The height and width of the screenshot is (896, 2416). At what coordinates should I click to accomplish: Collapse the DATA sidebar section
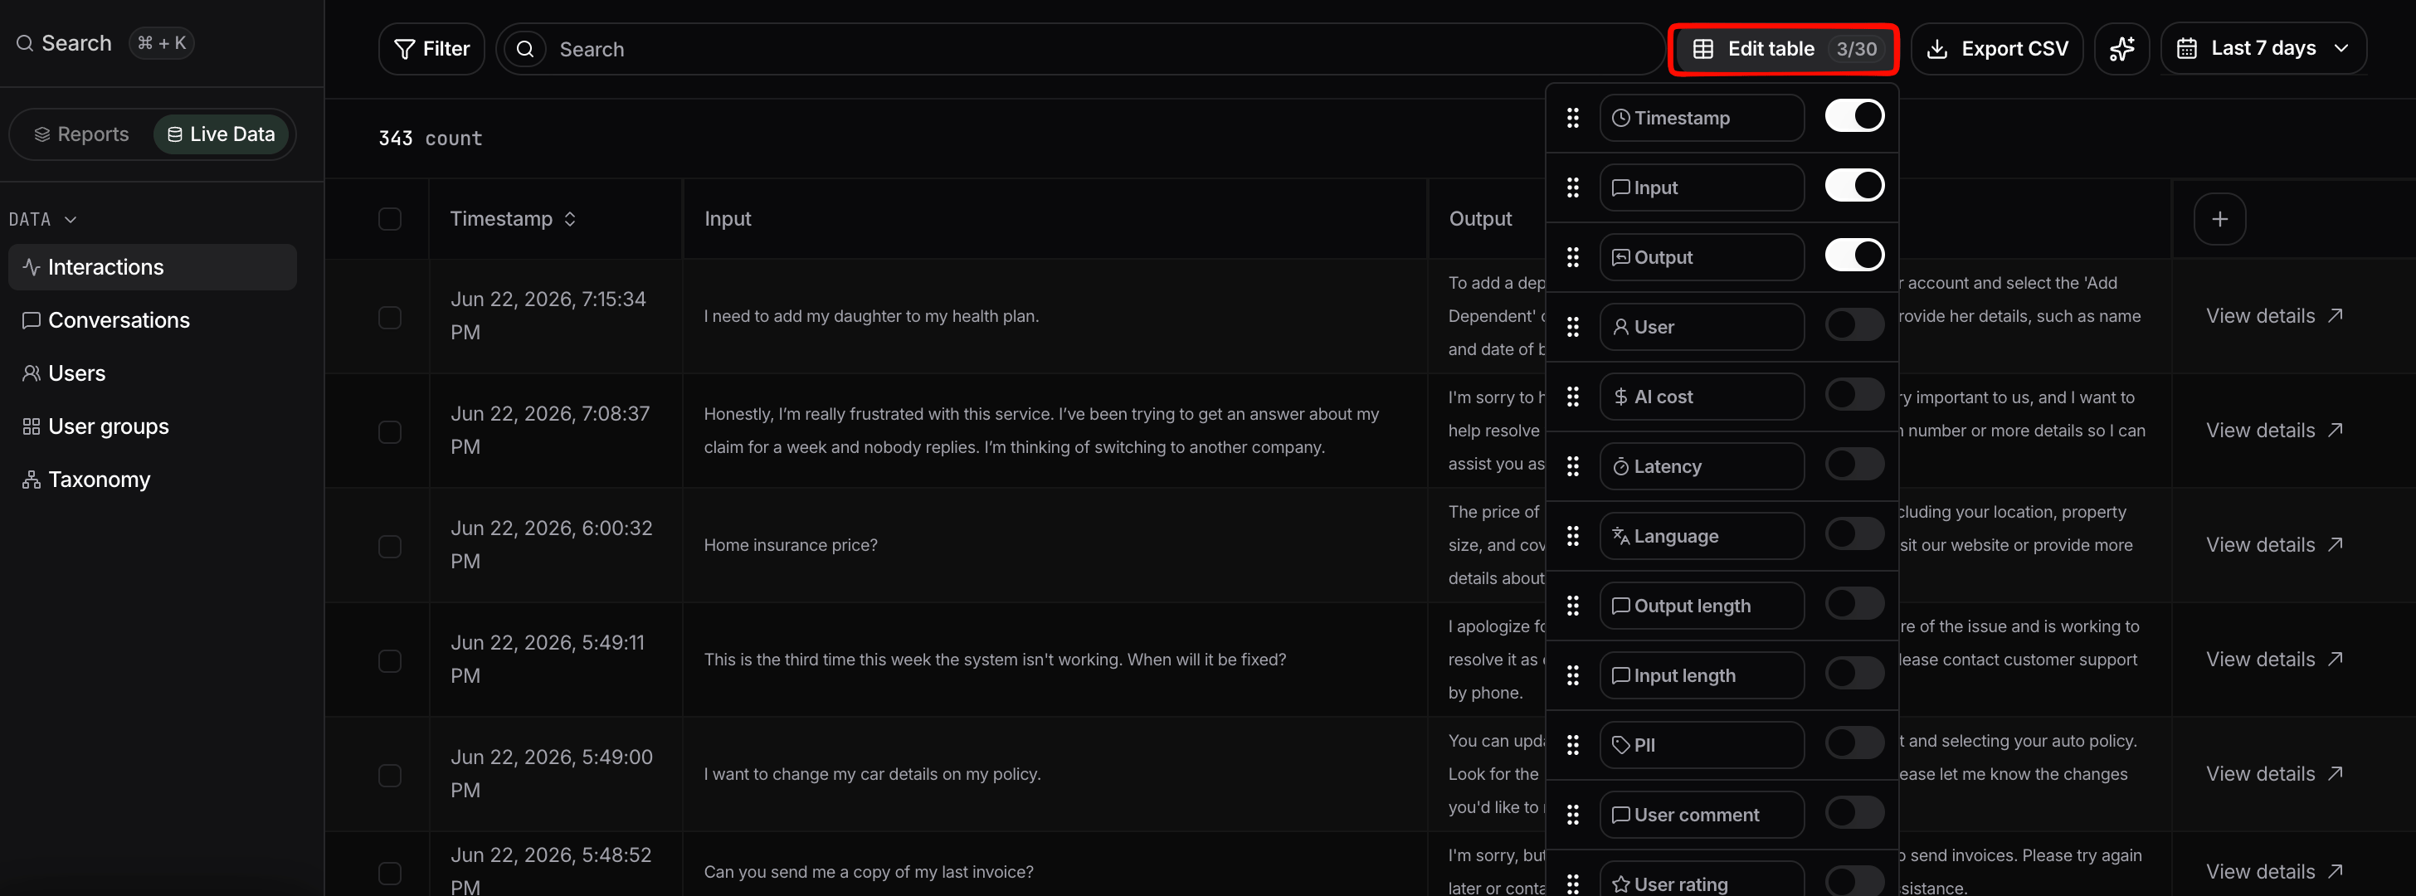pyautogui.click(x=43, y=220)
